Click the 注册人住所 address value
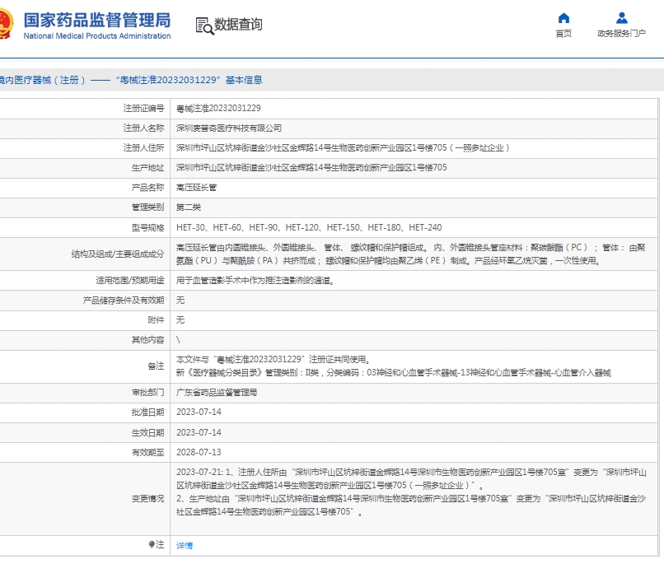The height and width of the screenshot is (564, 664). [343, 148]
